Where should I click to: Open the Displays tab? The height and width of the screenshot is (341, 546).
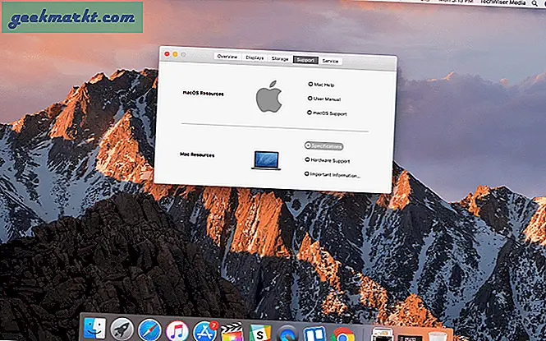pyautogui.click(x=255, y=58)
